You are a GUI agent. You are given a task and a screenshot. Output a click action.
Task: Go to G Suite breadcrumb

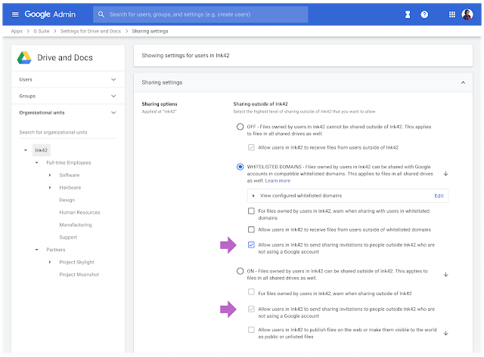click(x=40, y=32)
